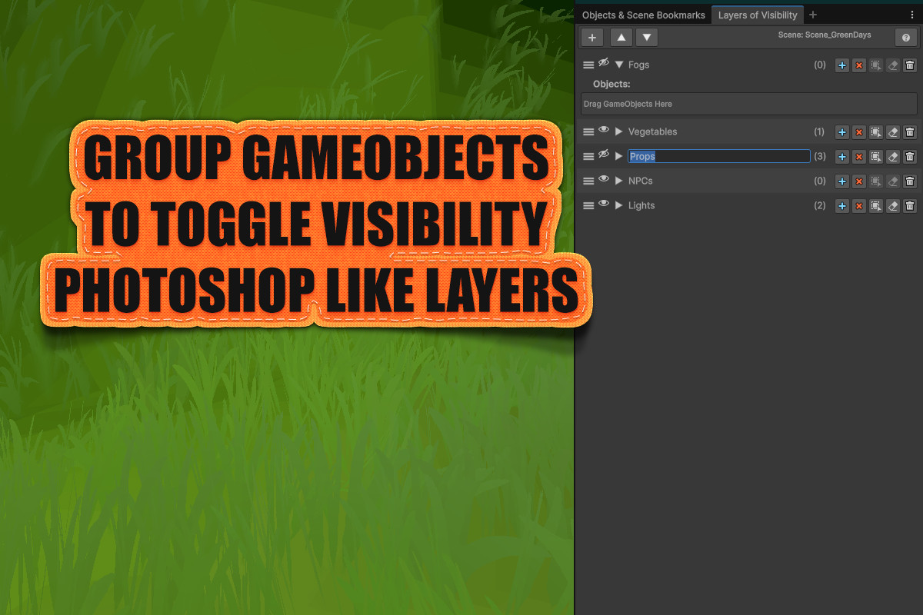Viewport: 923px width, 615px height.
Task: Remove selected objects from Lights layer
Action: [x=859, y=206]
